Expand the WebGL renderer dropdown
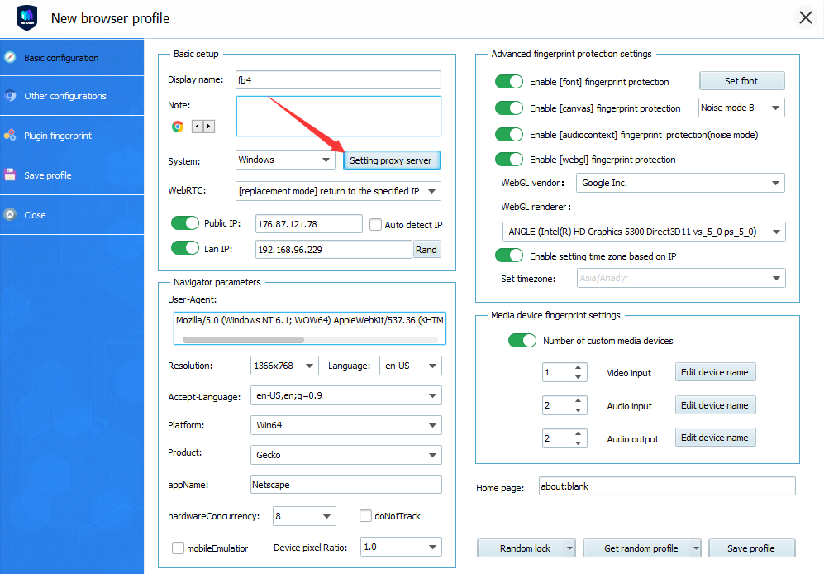The height and width of the screenshot is (574, 824). pyautogui.click(x=644, y=232)
